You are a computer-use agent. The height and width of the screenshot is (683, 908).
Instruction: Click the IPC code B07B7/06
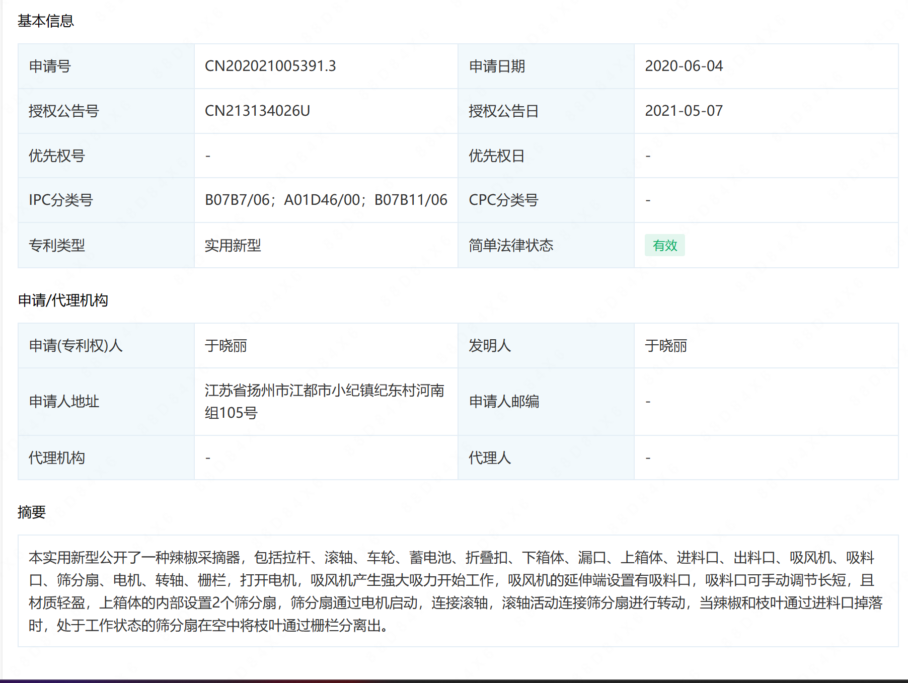pyautogui.click(x=237, y=200)
